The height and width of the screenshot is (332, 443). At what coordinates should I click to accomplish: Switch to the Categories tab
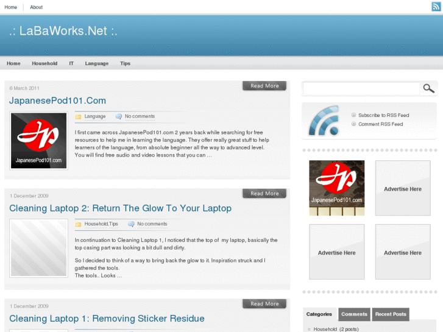pos(319,314)
